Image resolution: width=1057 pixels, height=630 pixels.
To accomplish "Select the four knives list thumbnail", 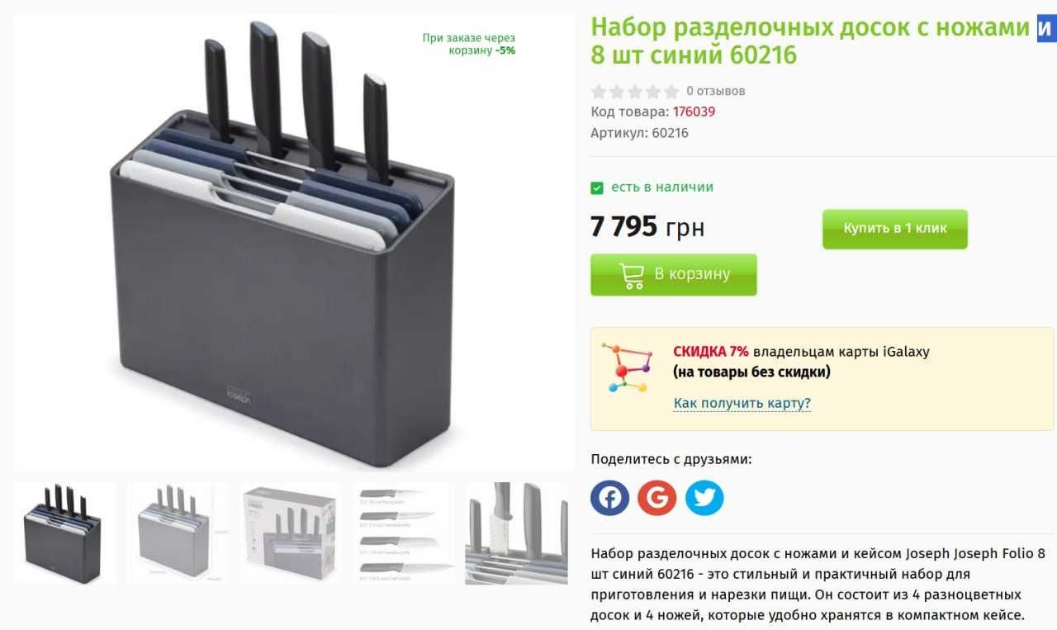I will (403, 533).
